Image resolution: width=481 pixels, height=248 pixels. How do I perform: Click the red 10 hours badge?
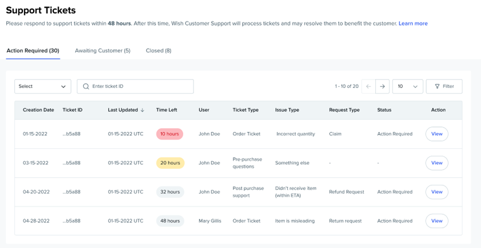tap(169, 134)
